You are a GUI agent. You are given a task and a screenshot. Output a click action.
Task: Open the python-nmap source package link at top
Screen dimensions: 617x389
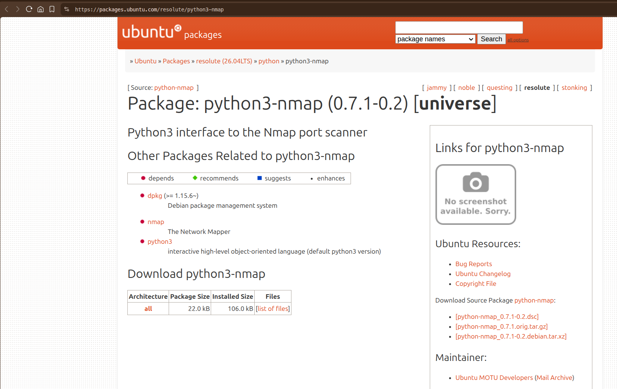(174, 88)
